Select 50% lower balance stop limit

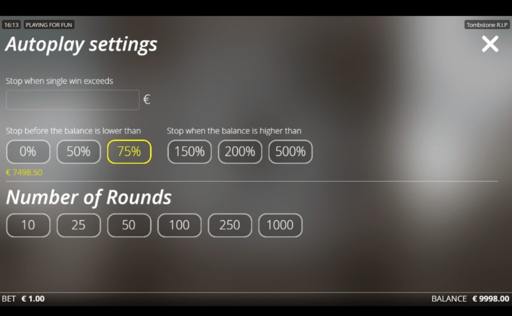[79, 152]
